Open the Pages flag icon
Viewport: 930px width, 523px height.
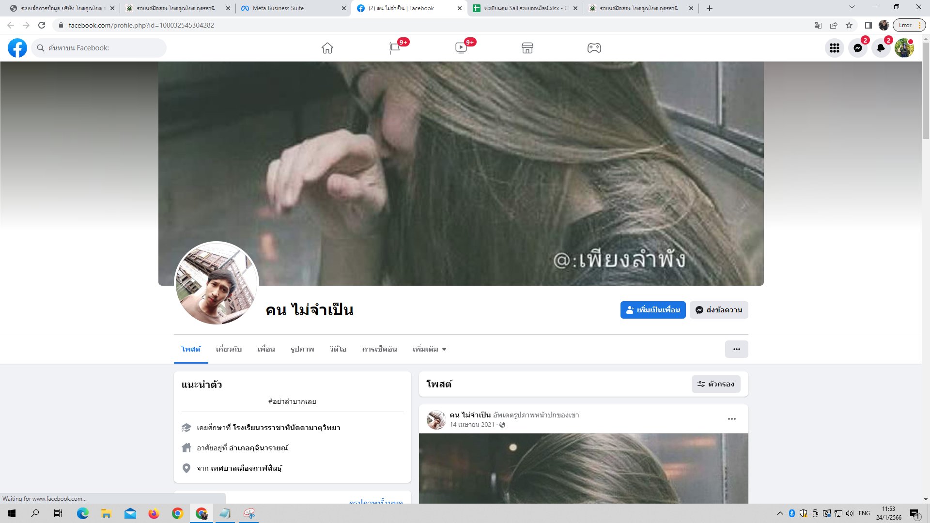point(394,48)
